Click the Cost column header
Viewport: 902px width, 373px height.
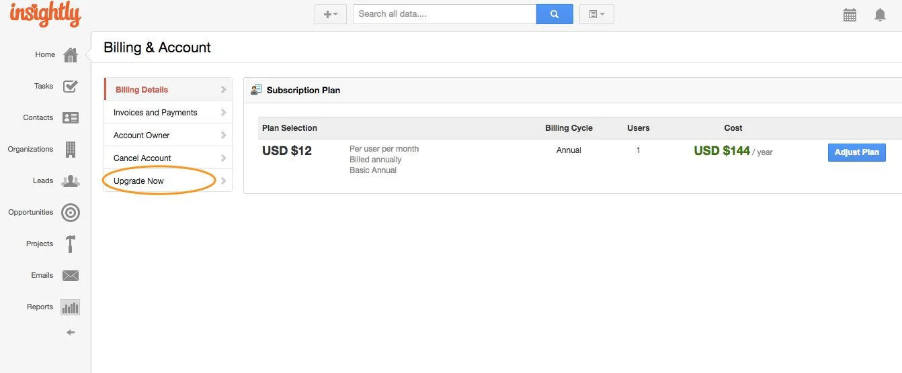pyautogui.click(x=733, y=128)
